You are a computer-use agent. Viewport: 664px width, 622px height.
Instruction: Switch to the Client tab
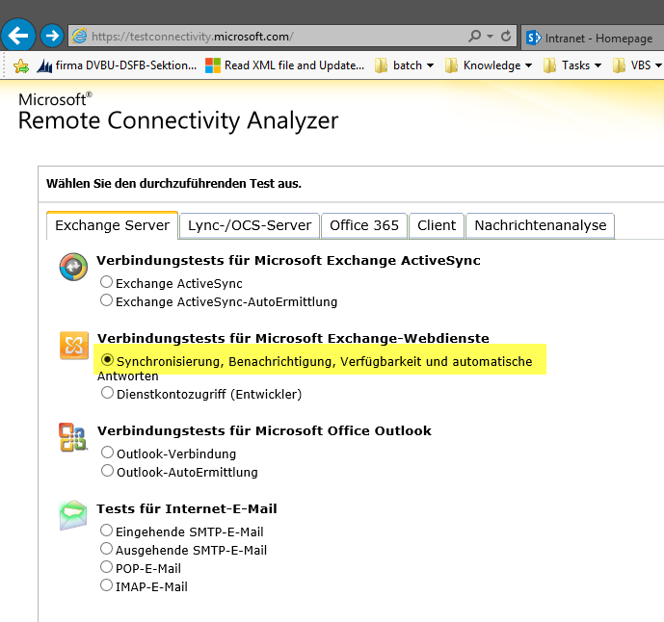(437, 226)
